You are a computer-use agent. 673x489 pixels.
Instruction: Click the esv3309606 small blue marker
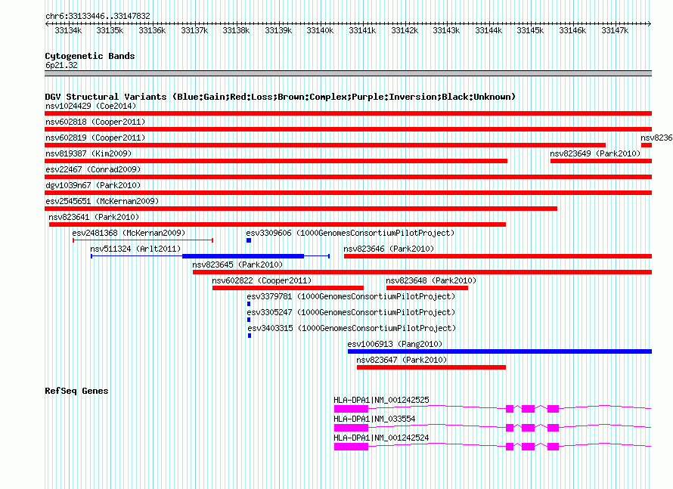249,240
